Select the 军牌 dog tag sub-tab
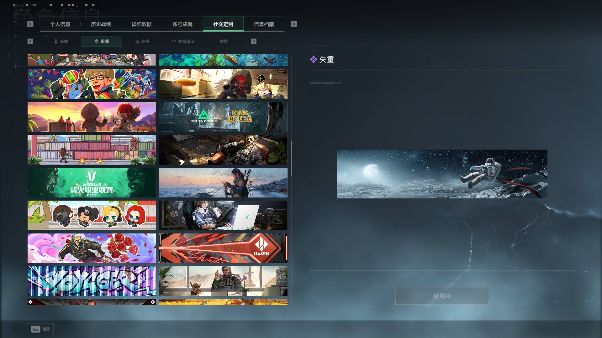Screen dimensions: 602x338 click(101, 41)
